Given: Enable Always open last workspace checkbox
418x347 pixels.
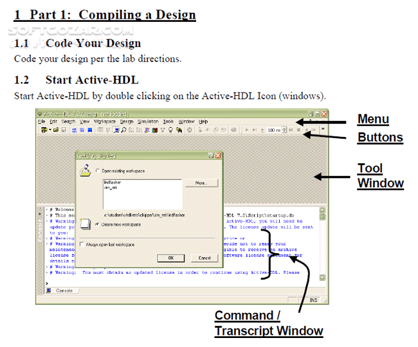Looking at the screenshot, I should [x=82, y=244].
